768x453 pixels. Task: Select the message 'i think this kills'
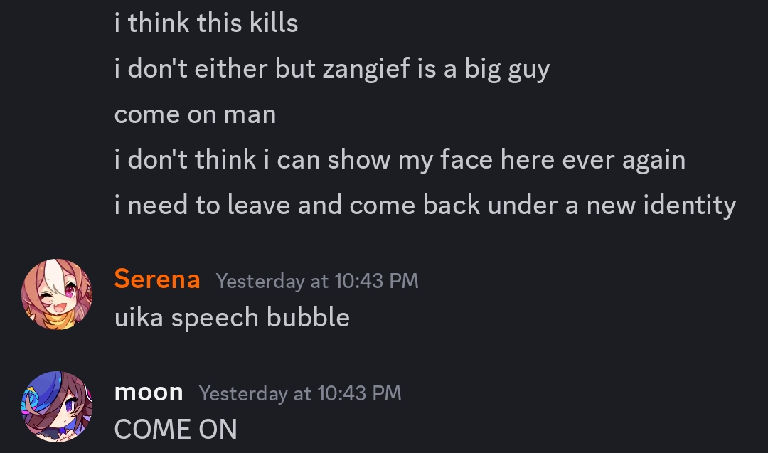[206, 23]
